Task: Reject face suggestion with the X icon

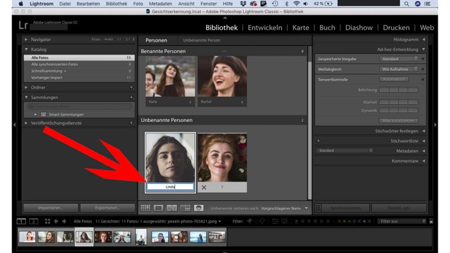Action: [x=204, y=187]
